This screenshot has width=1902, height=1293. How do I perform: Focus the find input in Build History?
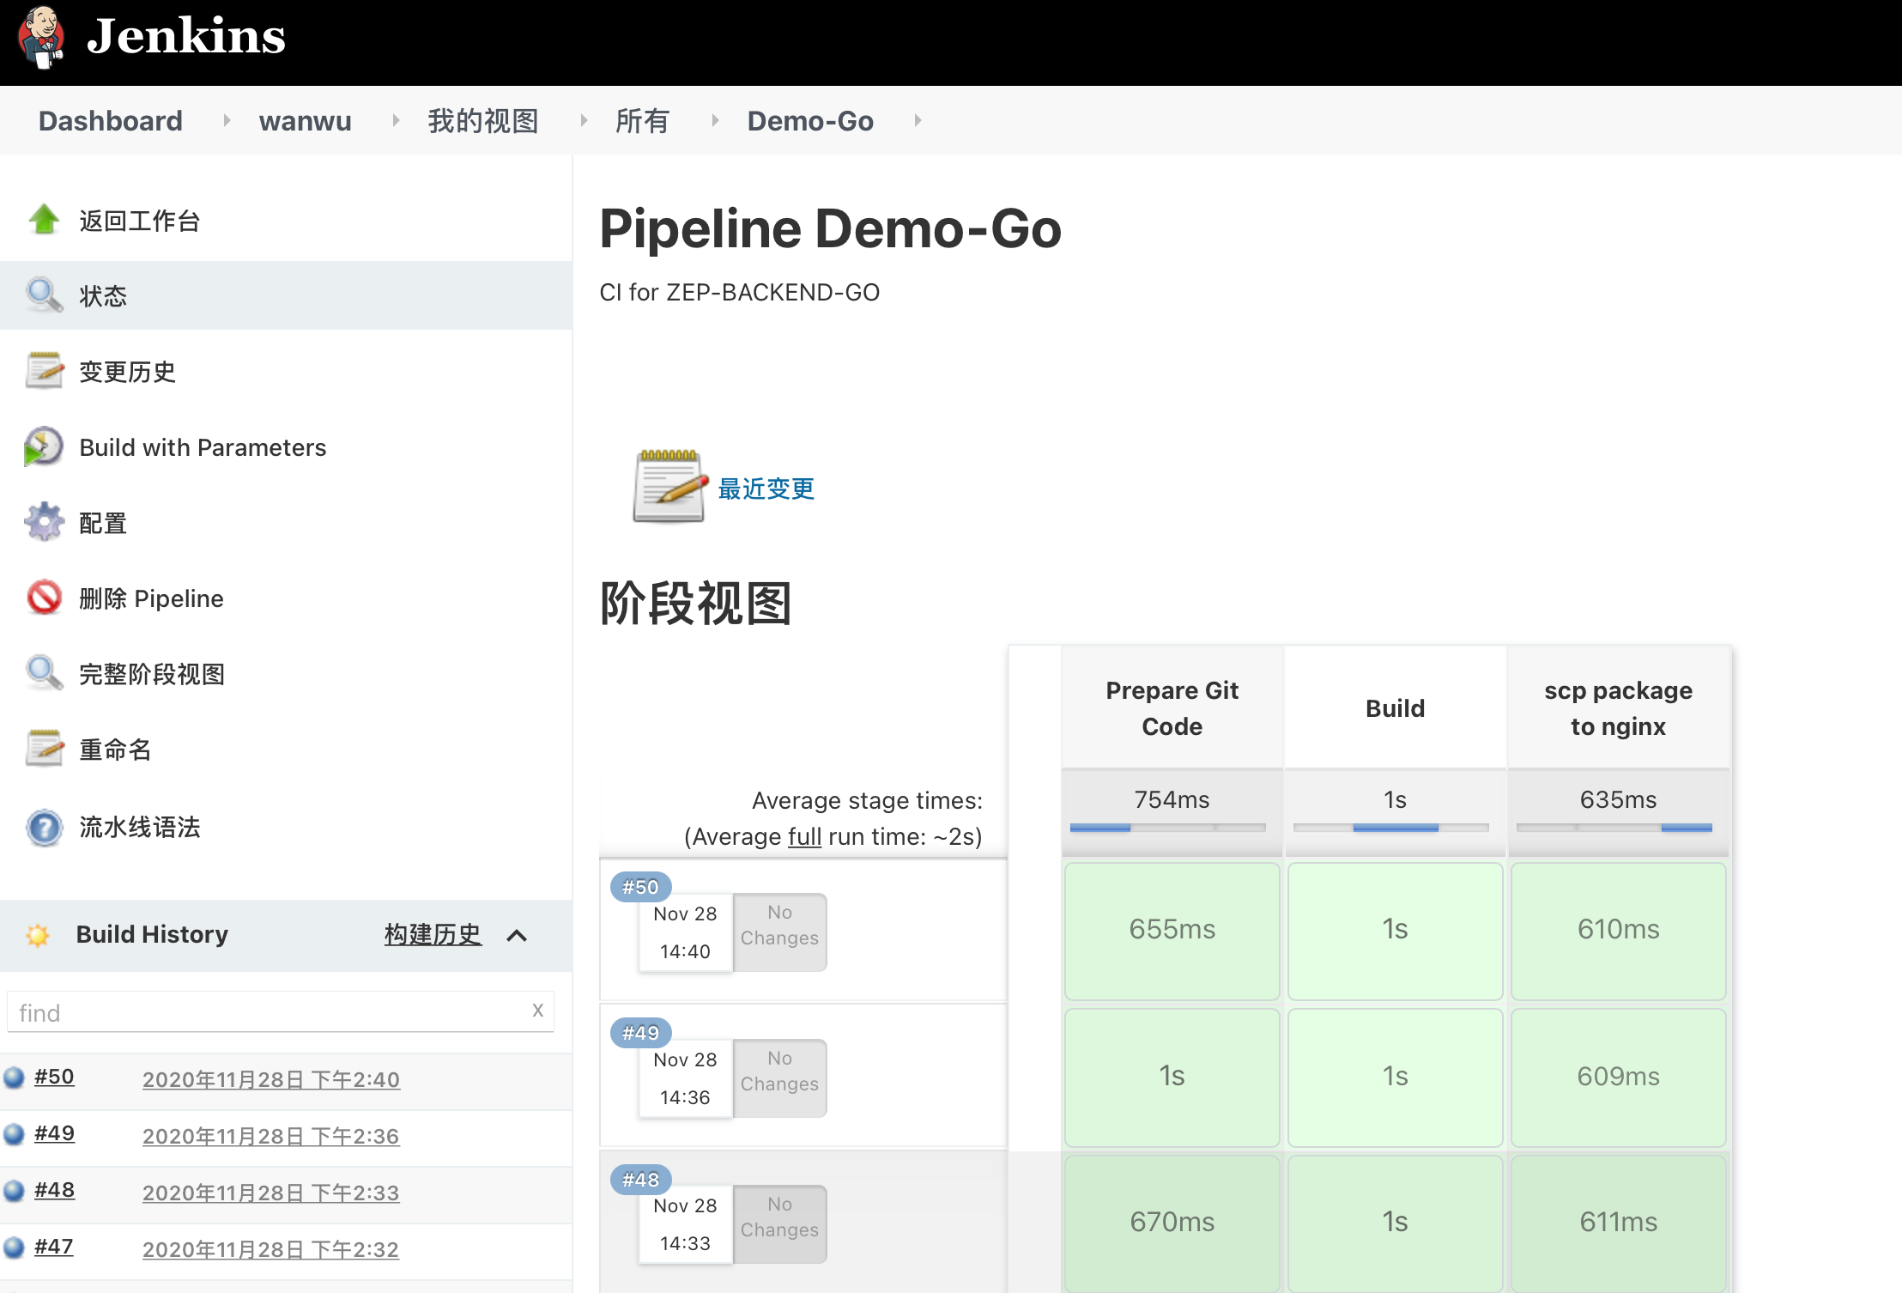(281, 1012)
